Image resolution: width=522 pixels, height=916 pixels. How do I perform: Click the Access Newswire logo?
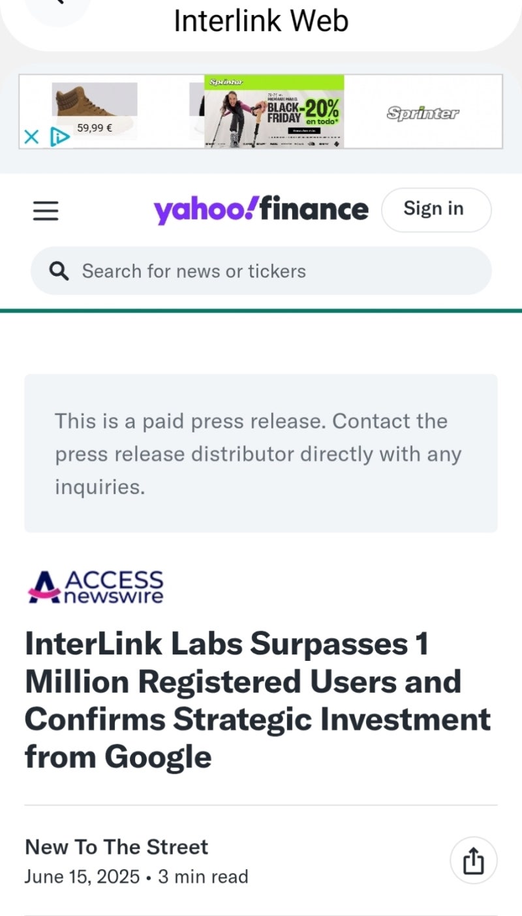tap(95, 587)
